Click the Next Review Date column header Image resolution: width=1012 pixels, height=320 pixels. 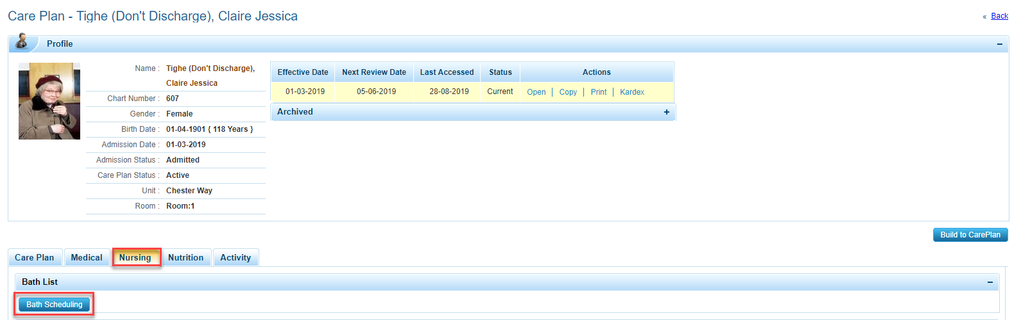point(373,72)
